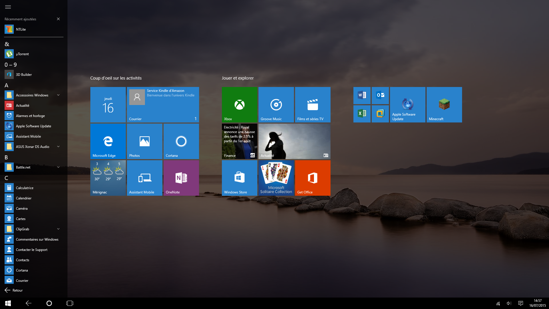This screenshot has width=549, height=309.
Task: Click the Windows Start button in taskbar
Action: click(8, 303)
